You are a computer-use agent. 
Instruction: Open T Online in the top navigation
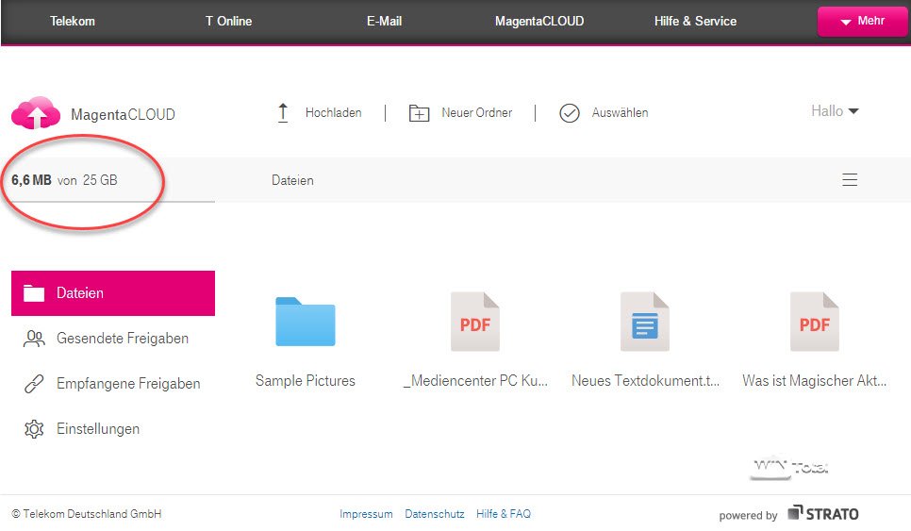click(x=228, y=21)
